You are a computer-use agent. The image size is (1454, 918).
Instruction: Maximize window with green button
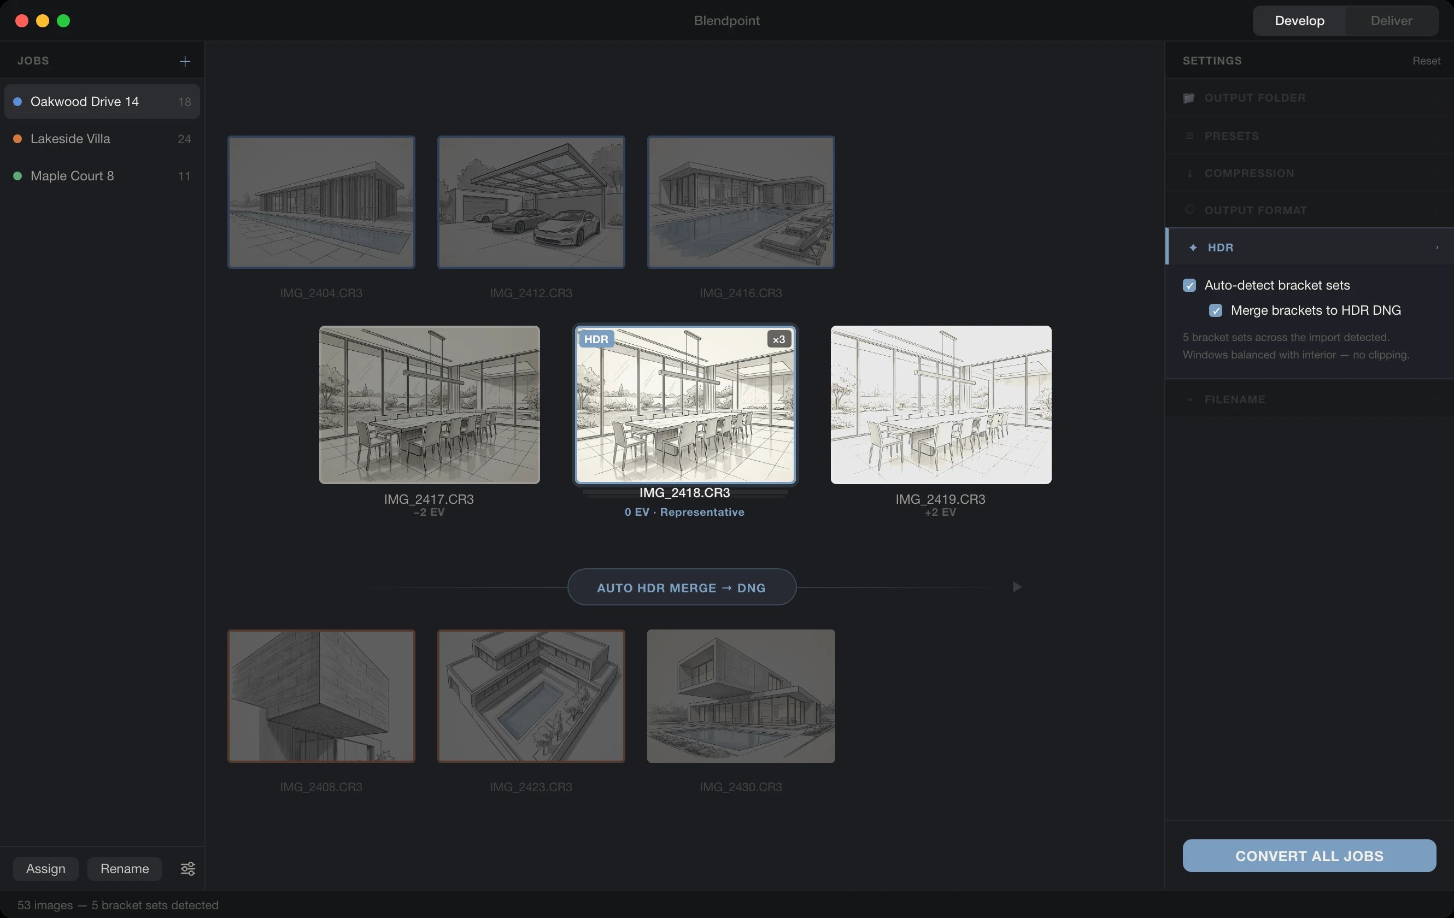[x=63, y=21]
